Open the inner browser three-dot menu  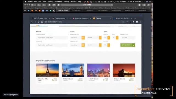[140, 22]
